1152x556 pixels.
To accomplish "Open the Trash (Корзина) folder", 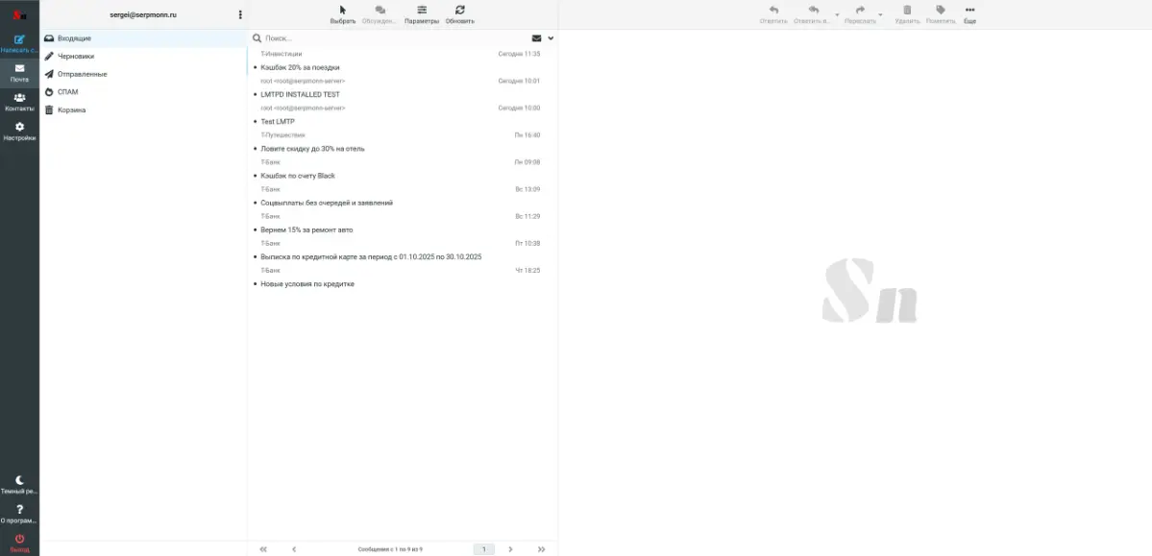I will pos(71,109).
